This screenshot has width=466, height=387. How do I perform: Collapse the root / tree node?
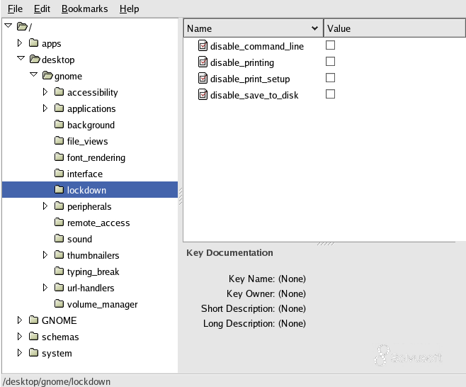(8, 26)
